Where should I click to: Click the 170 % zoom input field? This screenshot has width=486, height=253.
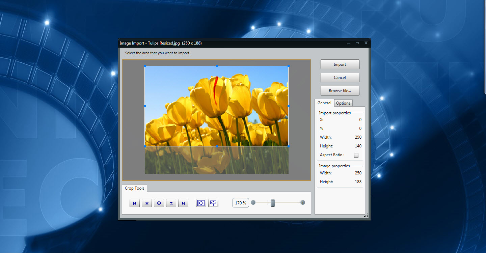coord(240,202)
